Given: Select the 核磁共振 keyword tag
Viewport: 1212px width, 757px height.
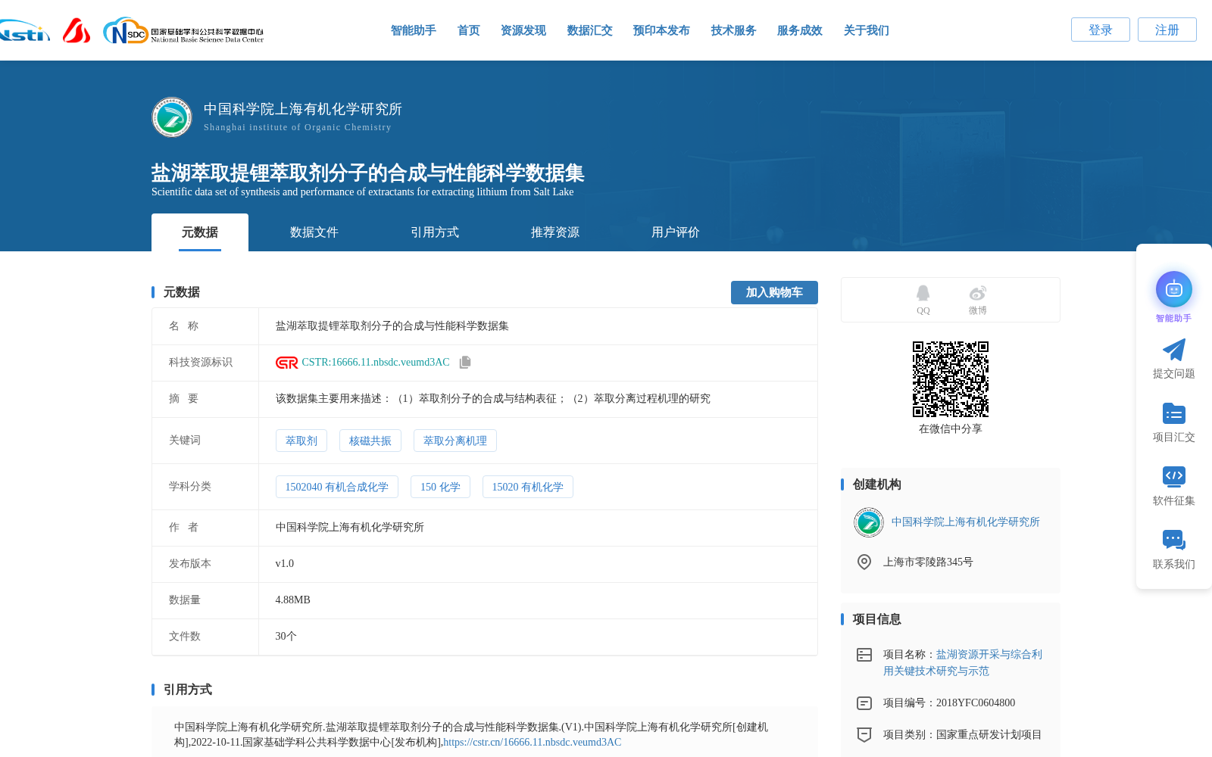Looking at the screenshot, I should point(370,441).
